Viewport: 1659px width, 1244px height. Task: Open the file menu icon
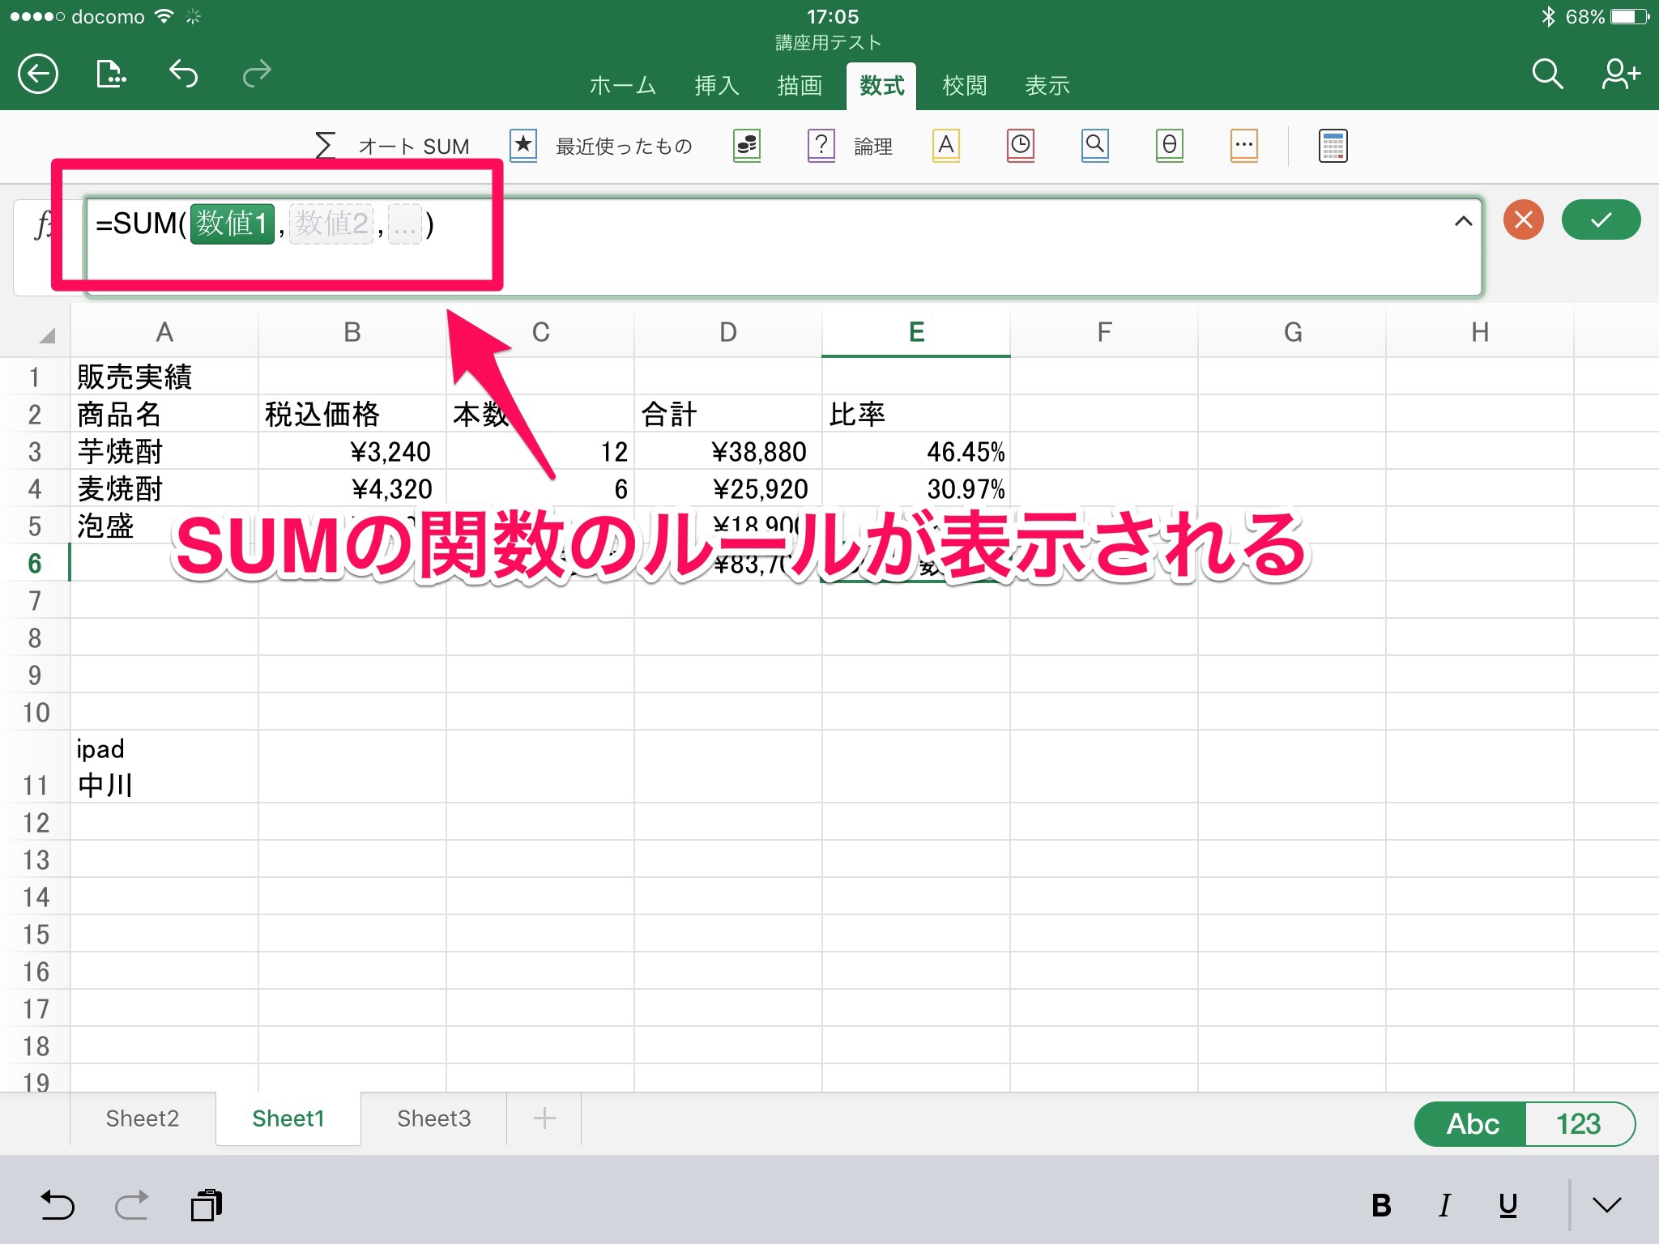111,75
